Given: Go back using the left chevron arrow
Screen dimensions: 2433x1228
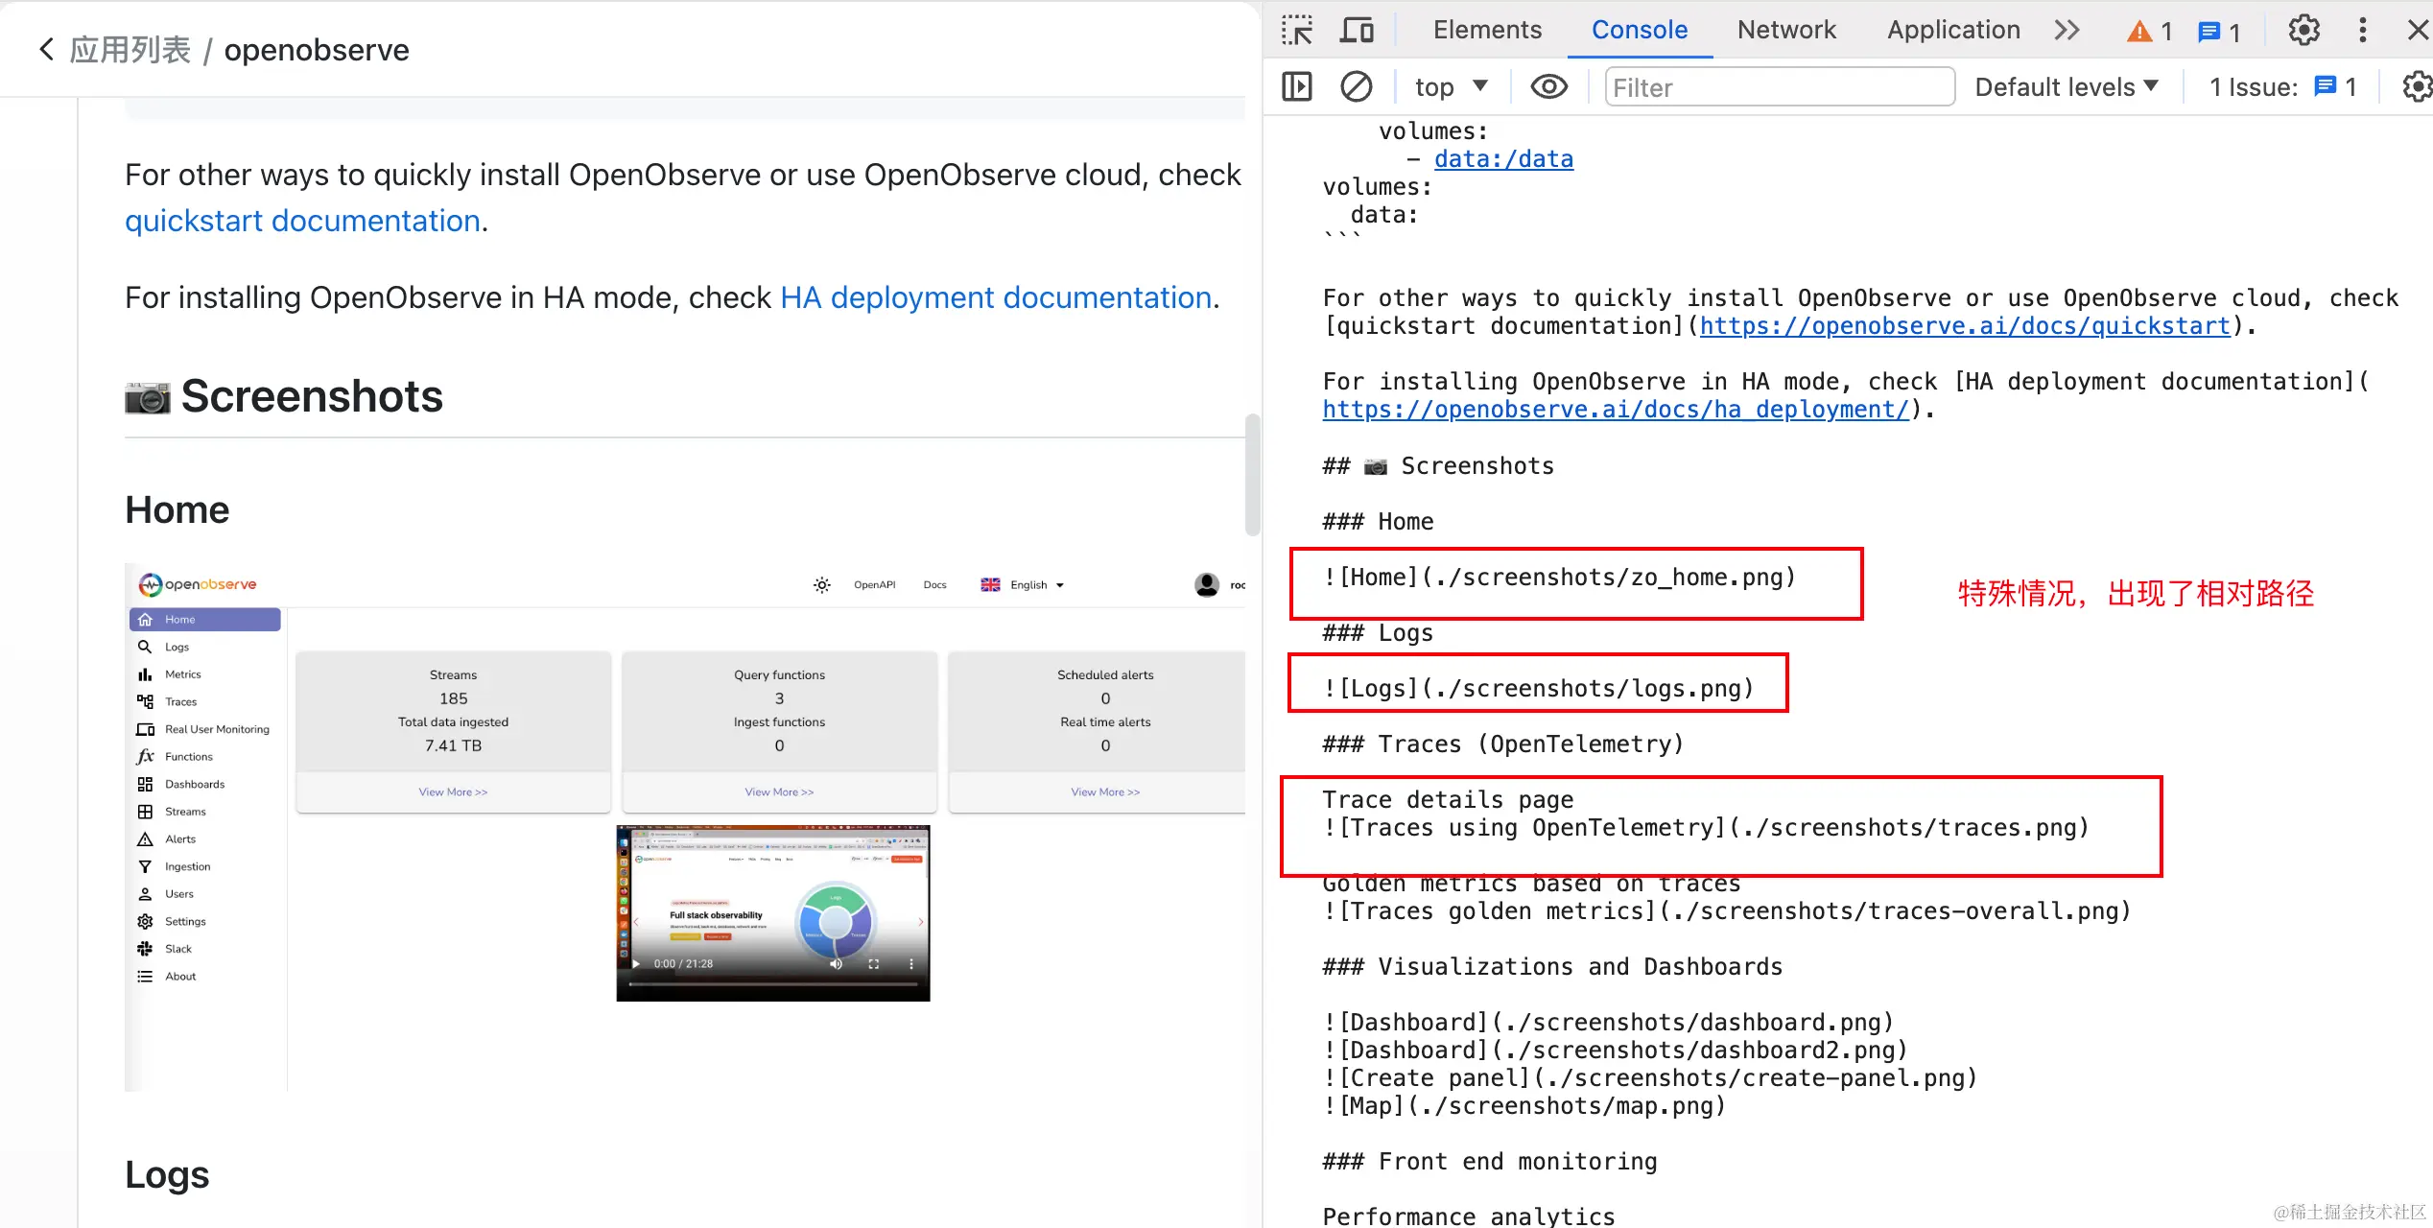Looking at the screenshot, I should click(46, 49).
